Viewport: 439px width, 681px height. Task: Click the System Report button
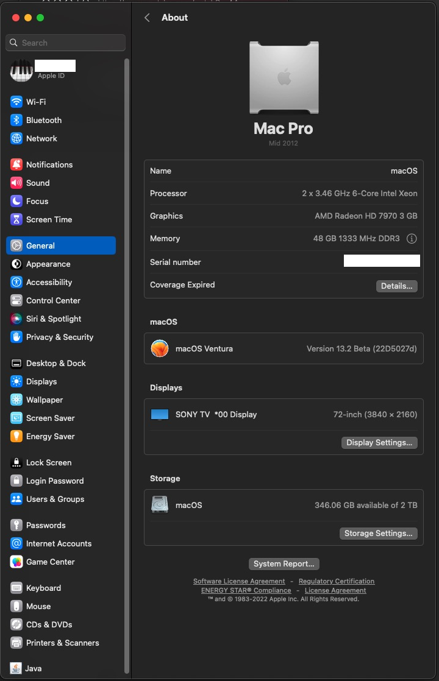pyautogui.click(x=284, y=563)
